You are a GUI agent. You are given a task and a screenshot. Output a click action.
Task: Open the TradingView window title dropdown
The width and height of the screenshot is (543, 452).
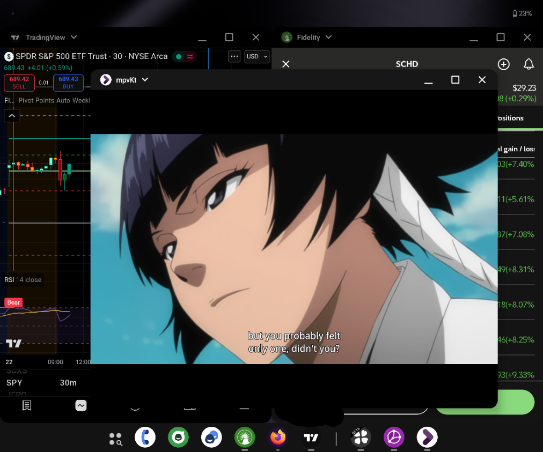coord(74,37)
